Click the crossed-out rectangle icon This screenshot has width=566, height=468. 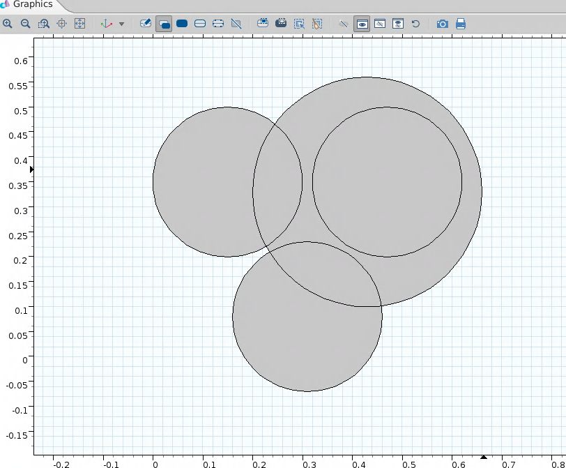coord(236,24)
